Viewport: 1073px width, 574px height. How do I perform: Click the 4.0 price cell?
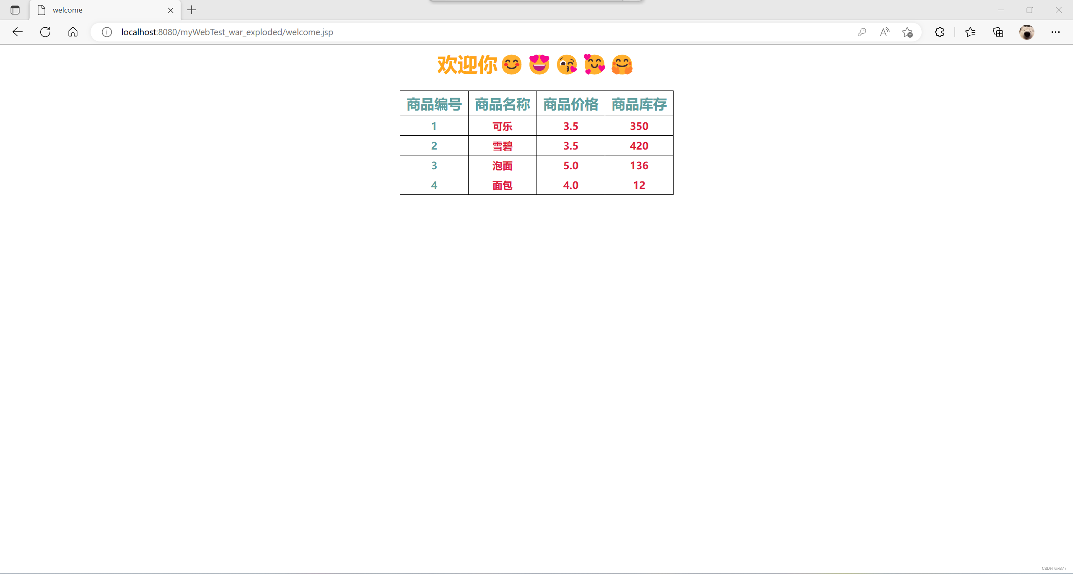pyautogui.click(x=571, y=185)
